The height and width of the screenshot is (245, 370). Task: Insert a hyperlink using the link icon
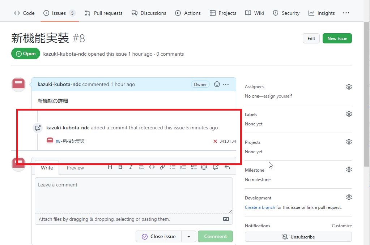point(162,167)
